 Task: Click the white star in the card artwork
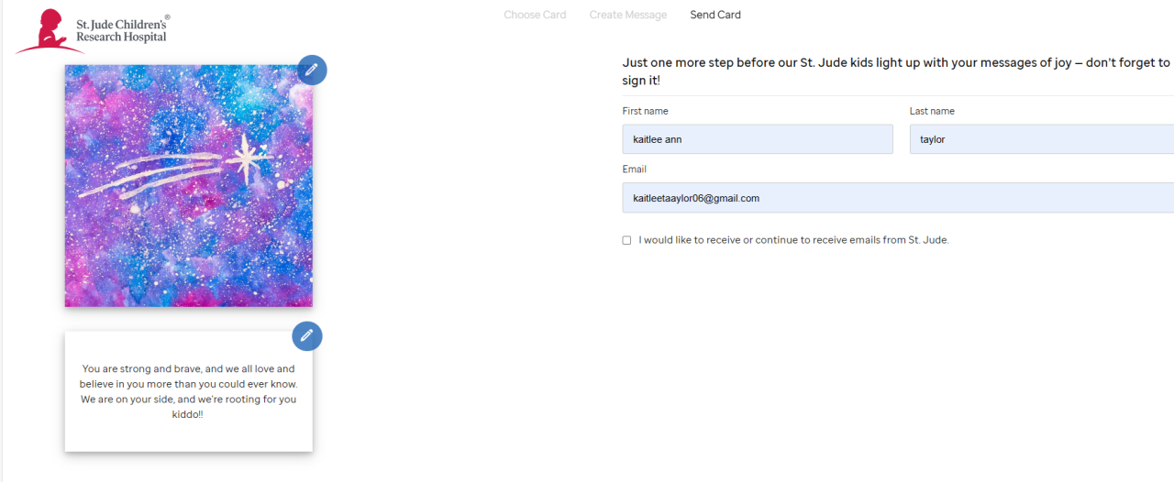point(247,157)
